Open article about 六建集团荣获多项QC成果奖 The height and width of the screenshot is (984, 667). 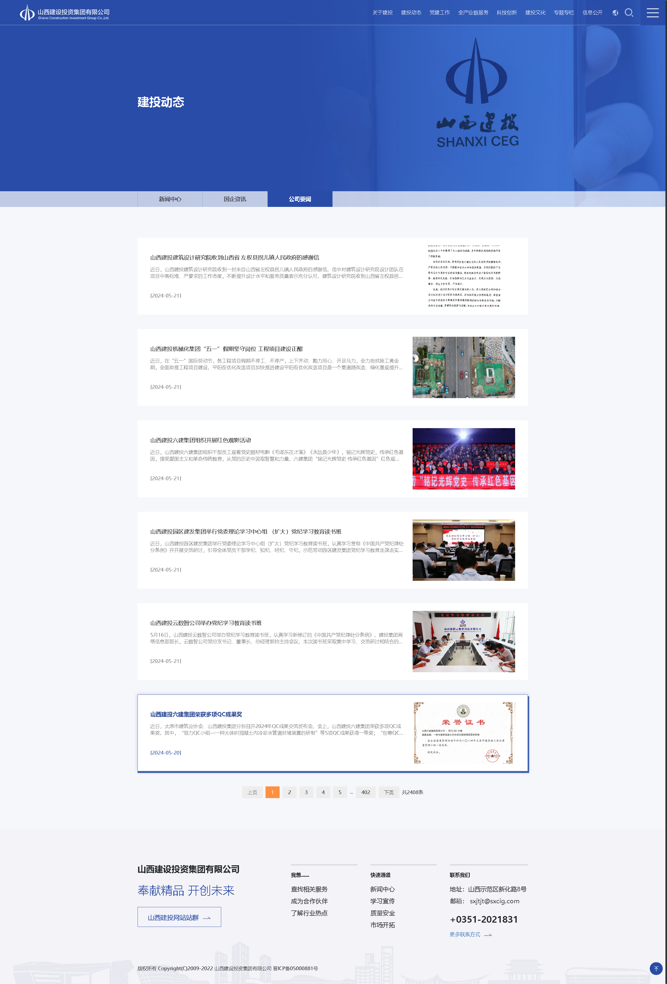(x=196, y=714)
